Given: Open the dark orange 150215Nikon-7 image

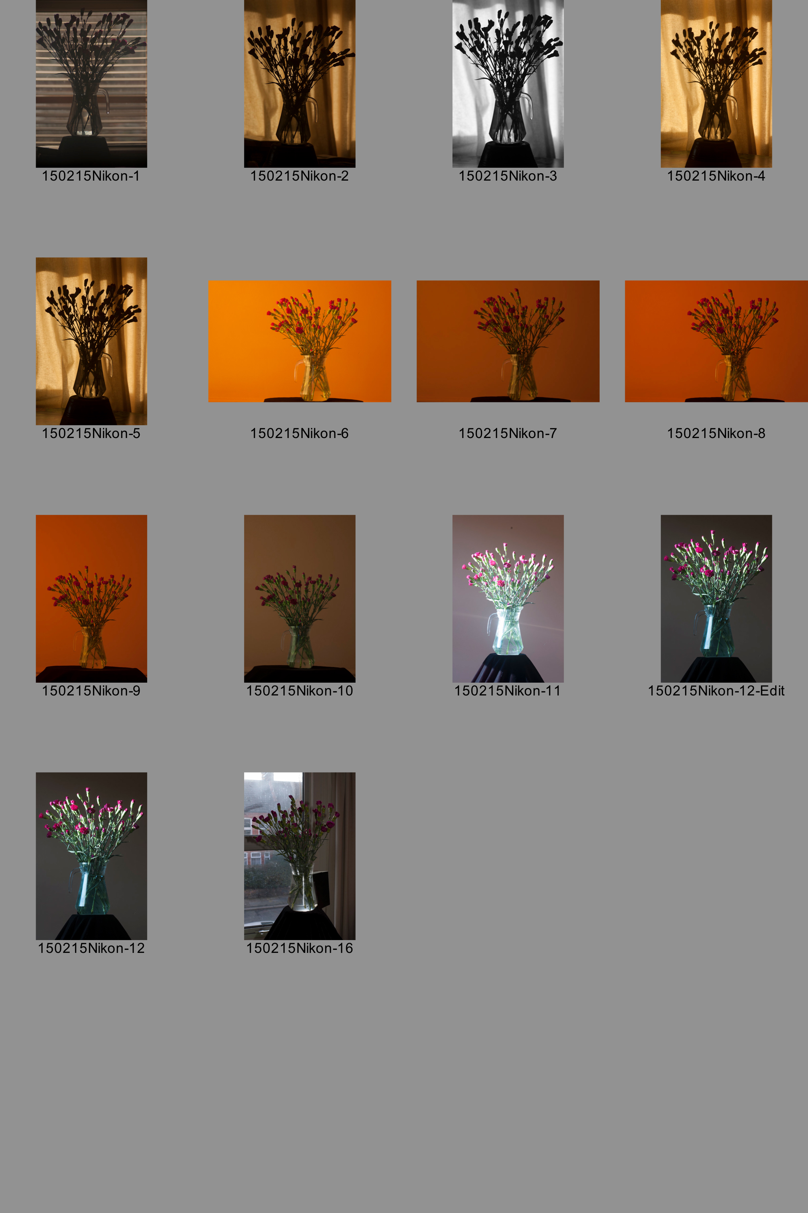Looking at the screenshot, I should coord(508,341).
